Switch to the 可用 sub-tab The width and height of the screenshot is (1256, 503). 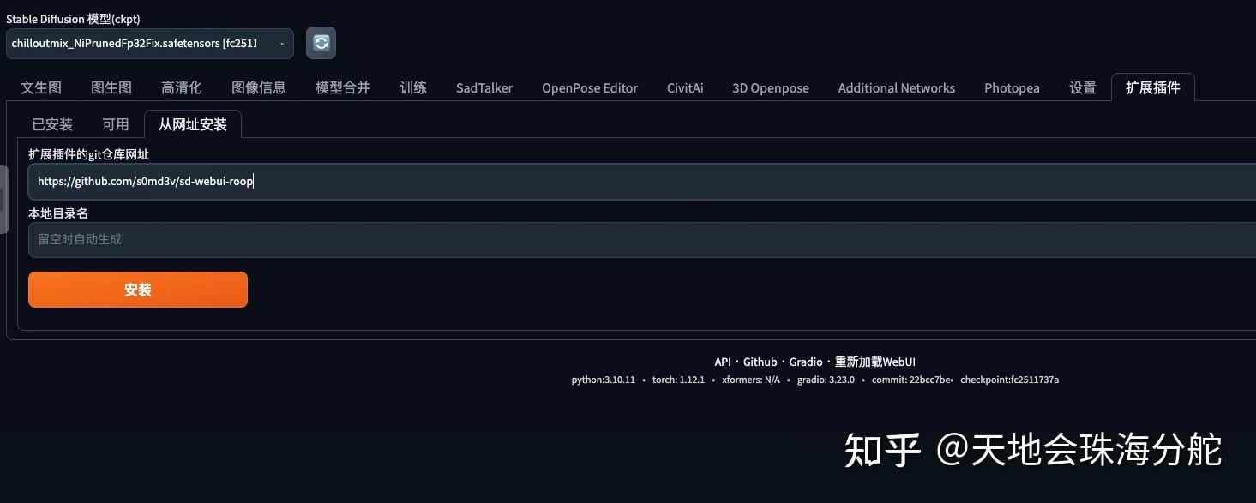115,123
